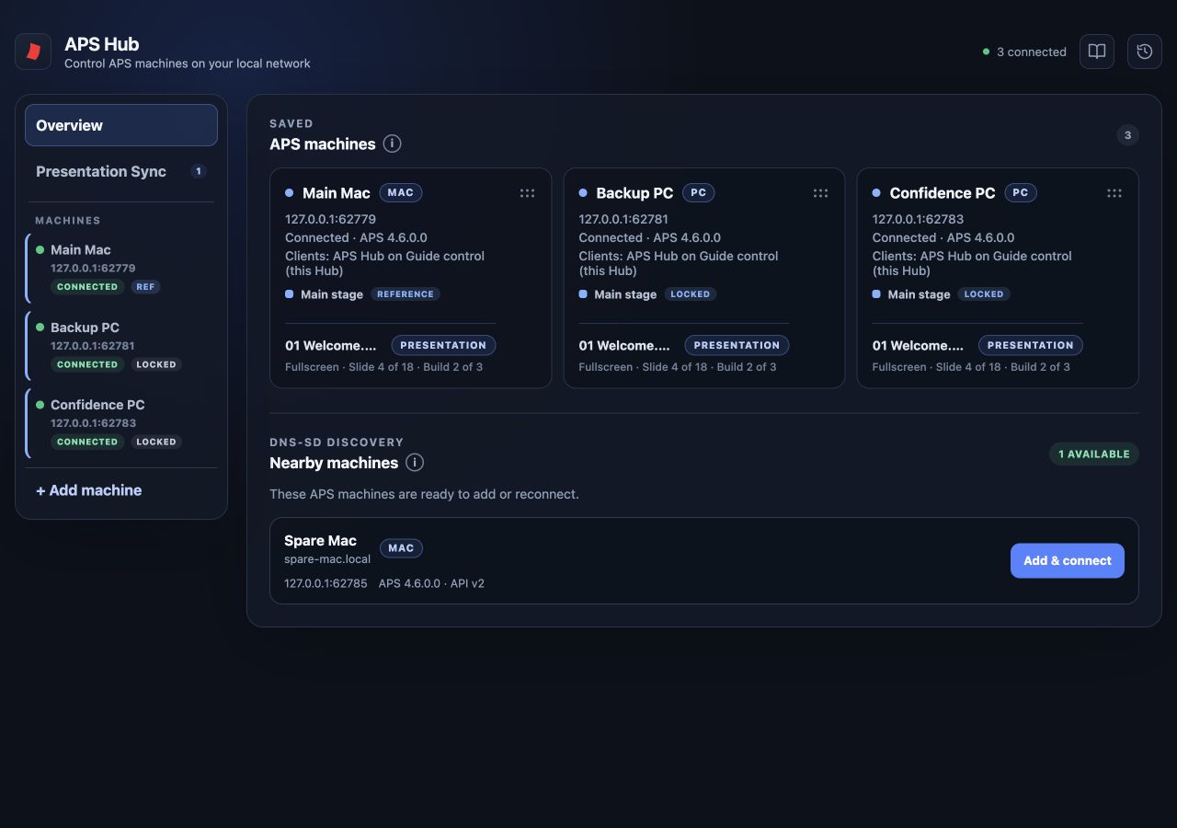Click CONNECTED badge under sidebar Main Mac
The image size is (1177, 828).
tap(87, 287)
